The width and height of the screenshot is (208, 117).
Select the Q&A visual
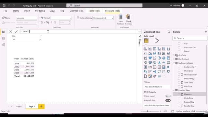click(x=159, y=71)
